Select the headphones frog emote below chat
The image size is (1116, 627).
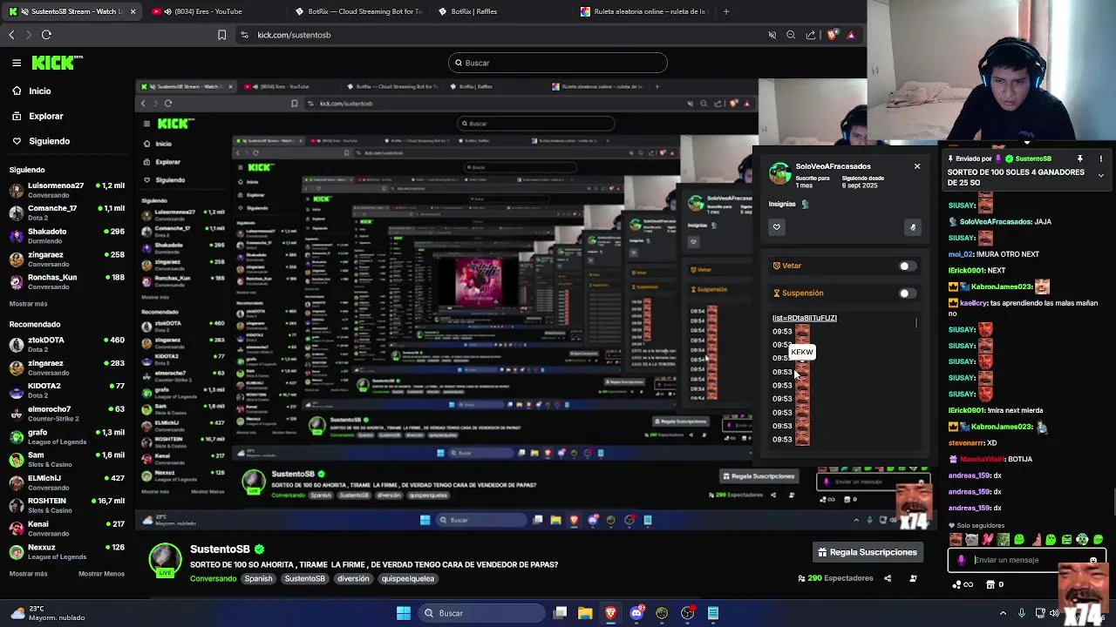point(1082,540)
